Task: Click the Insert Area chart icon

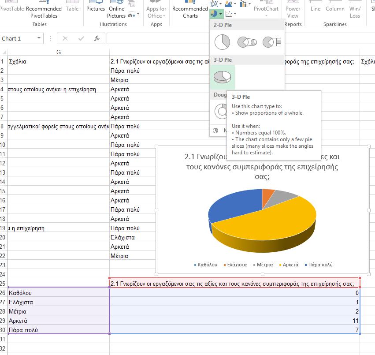Action: pyautogui.click(x=229, y=4)
